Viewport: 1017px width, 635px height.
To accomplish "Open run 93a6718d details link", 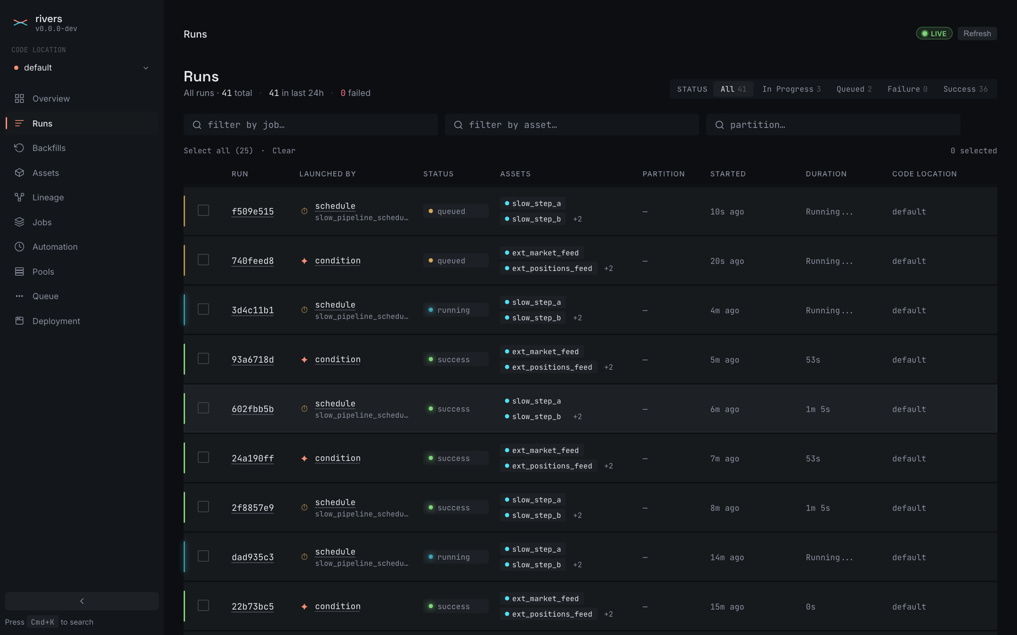I will pos(253,360).
